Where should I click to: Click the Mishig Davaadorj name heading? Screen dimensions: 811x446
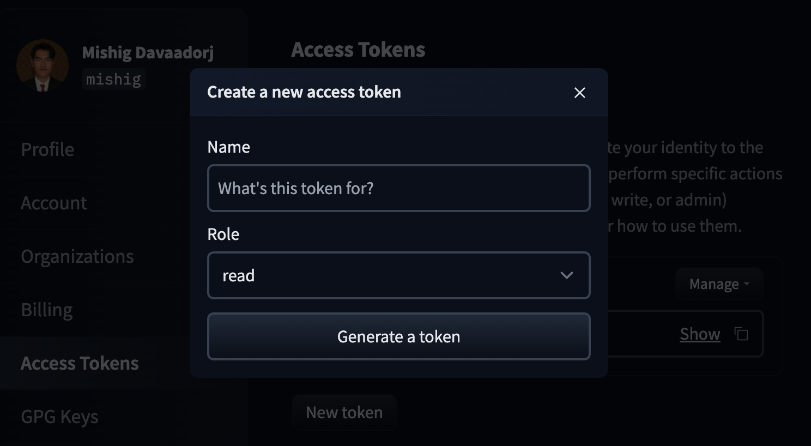(148, 52)
